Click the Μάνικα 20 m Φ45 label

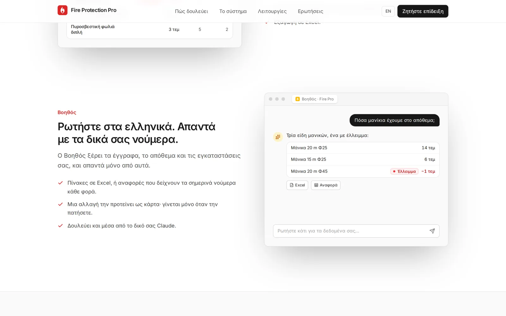[309, 171]
